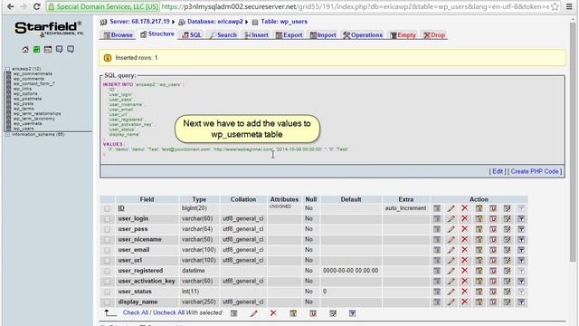Open the green query window icon in sidebar
Viewport: 579px width, 326px height.
tap(36, 49)
